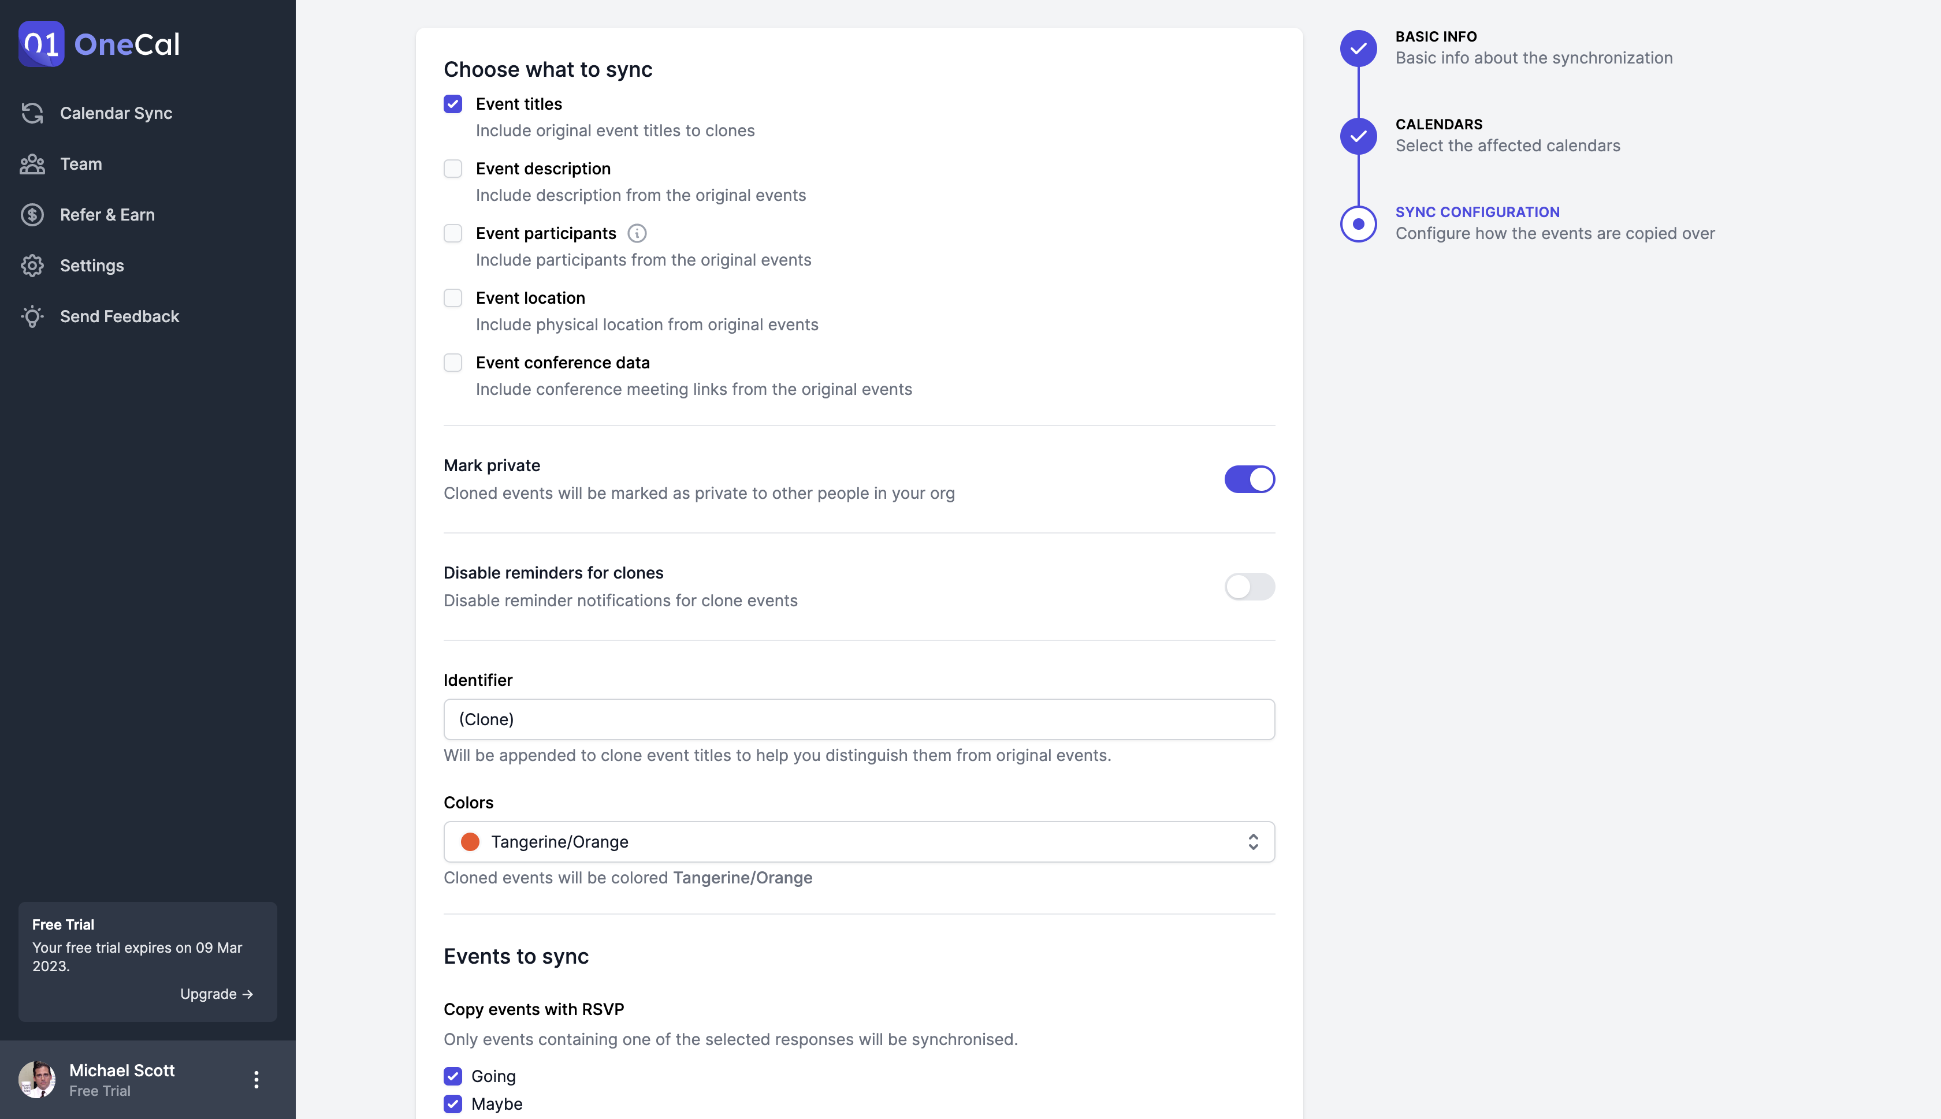1941x1119 pixels.
Task: Turn off the Mark private toggle
Action: [x=1249, y=479]
